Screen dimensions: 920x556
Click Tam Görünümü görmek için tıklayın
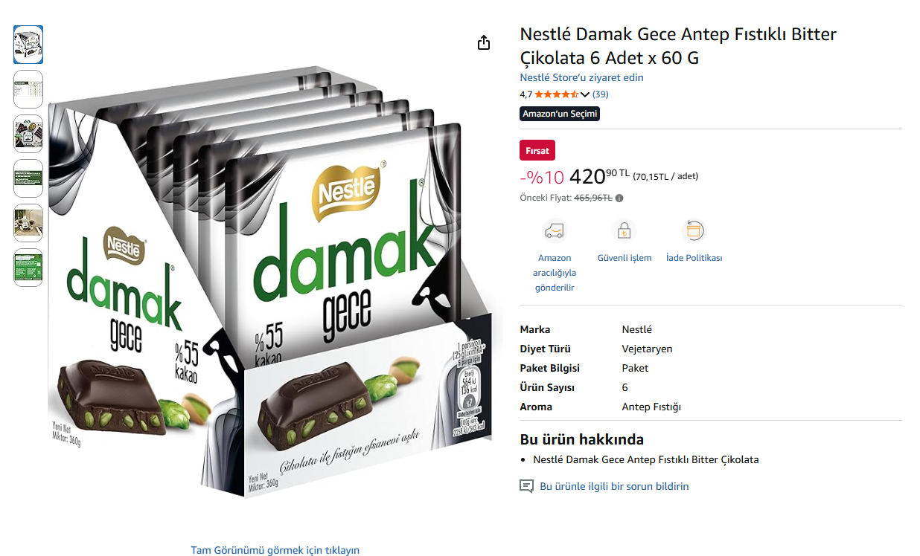coord(275,550)
